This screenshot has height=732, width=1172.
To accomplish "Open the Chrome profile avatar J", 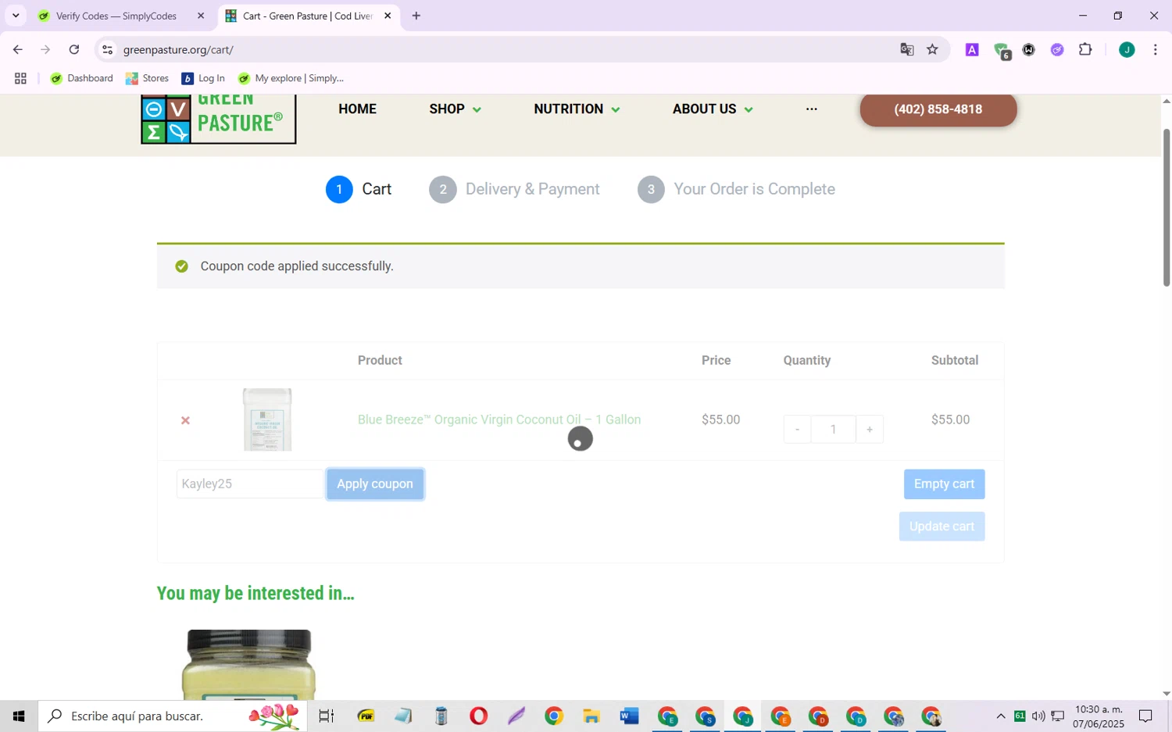I will [1127, 50].
